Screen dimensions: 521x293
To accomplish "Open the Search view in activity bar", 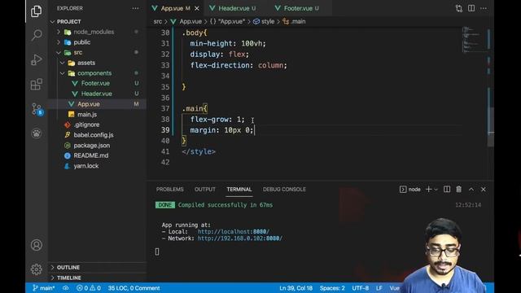I will 36,34.
